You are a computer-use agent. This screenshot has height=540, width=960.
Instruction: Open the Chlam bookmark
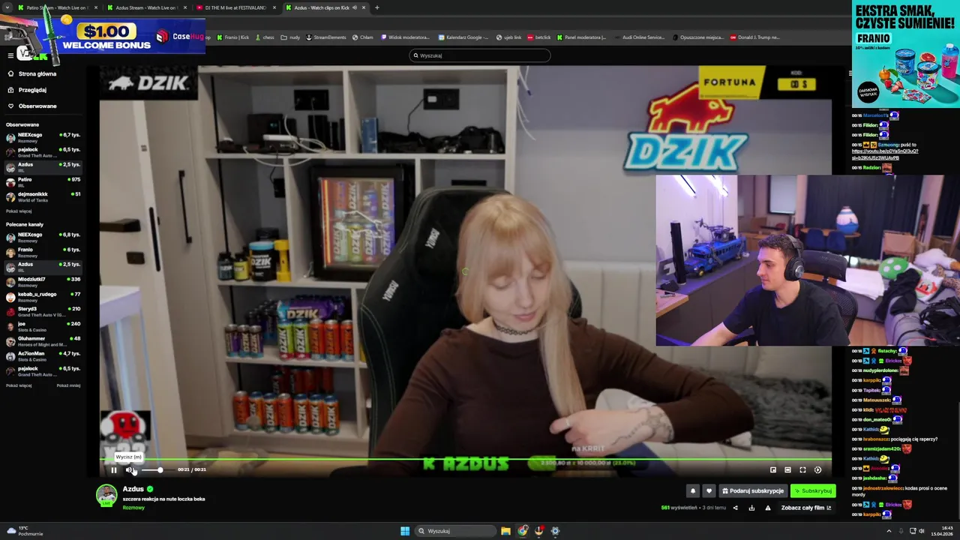point(363,37)
